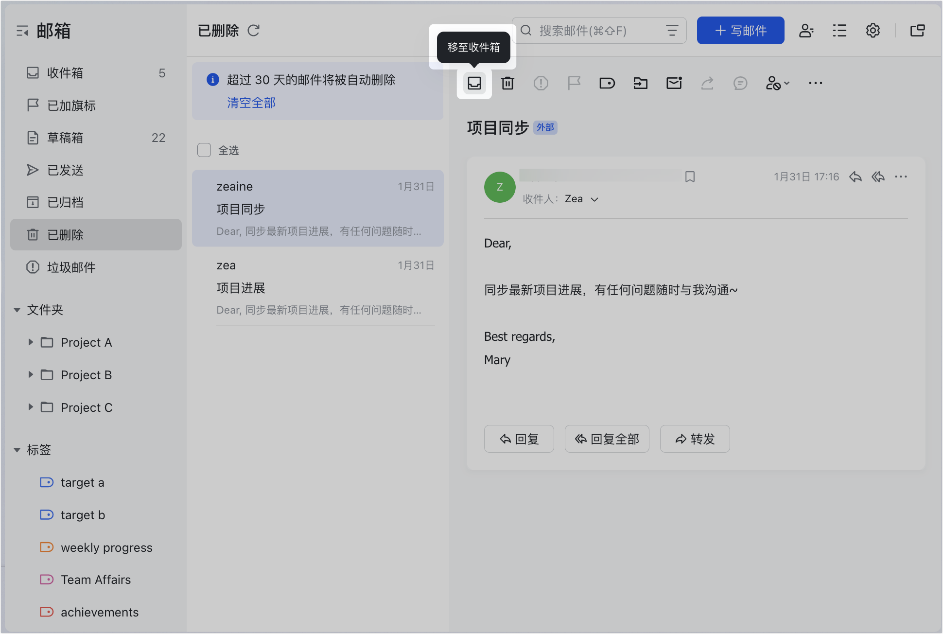943x634 pixels.
Task: Expand the Project A folder
Action: click(x=31, y=342)
